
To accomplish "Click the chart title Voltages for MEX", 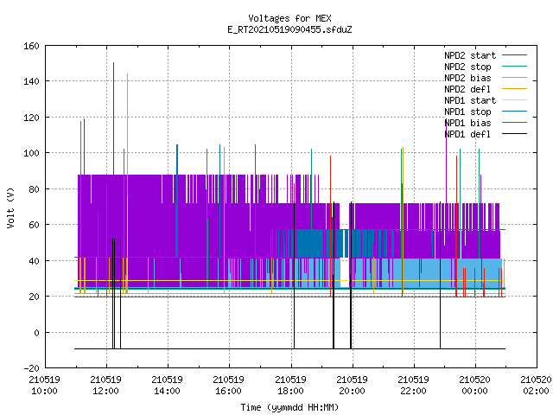I will [289, 18].
